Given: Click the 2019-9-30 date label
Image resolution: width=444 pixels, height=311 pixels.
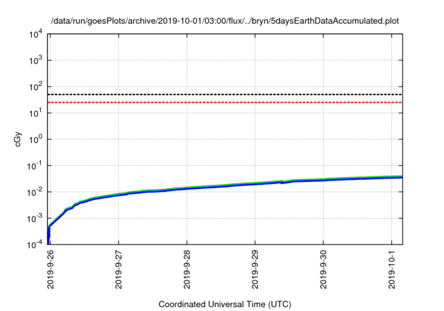Looking at the screenshot, I should pos(323,269).
